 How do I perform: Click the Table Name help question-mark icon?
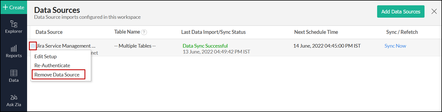(x=144, y=32)
